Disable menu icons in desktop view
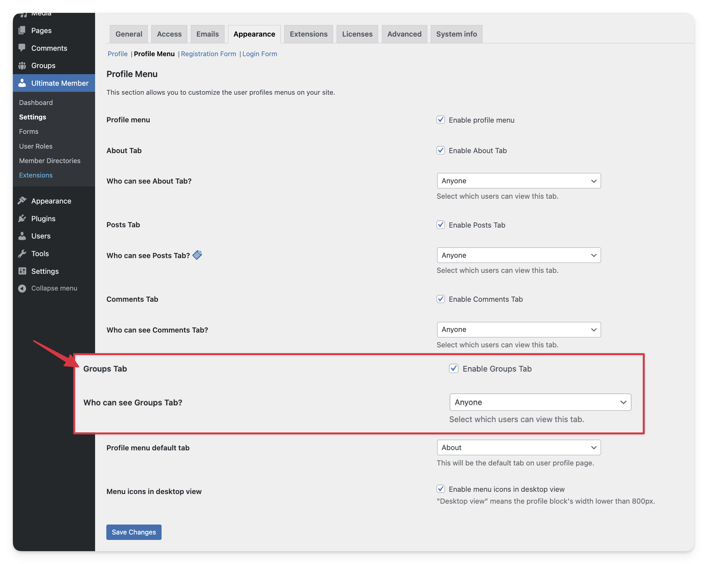The image size is (707, 564). (440, 489)
